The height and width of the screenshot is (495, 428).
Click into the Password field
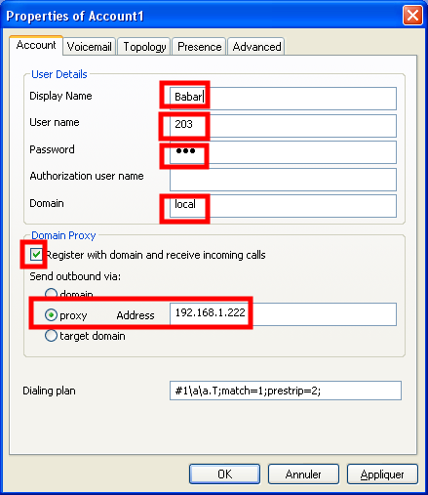[283, 152]
